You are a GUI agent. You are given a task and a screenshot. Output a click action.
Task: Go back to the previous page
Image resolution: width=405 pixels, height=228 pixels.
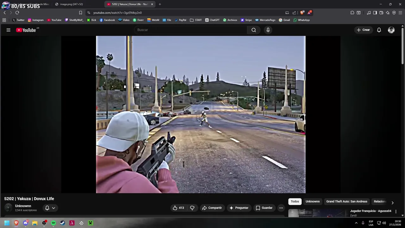(x=4, y=13)
